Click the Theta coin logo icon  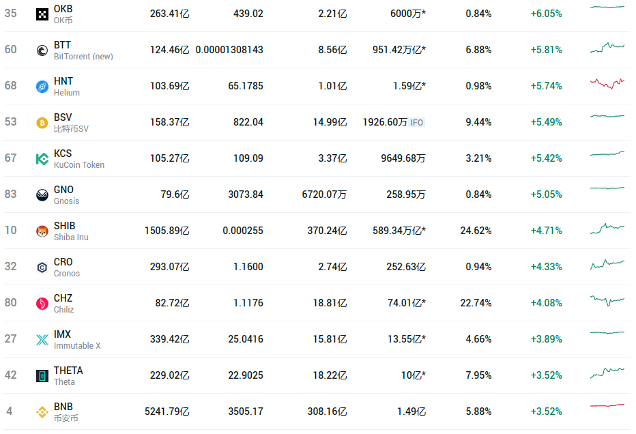point(42,375)
